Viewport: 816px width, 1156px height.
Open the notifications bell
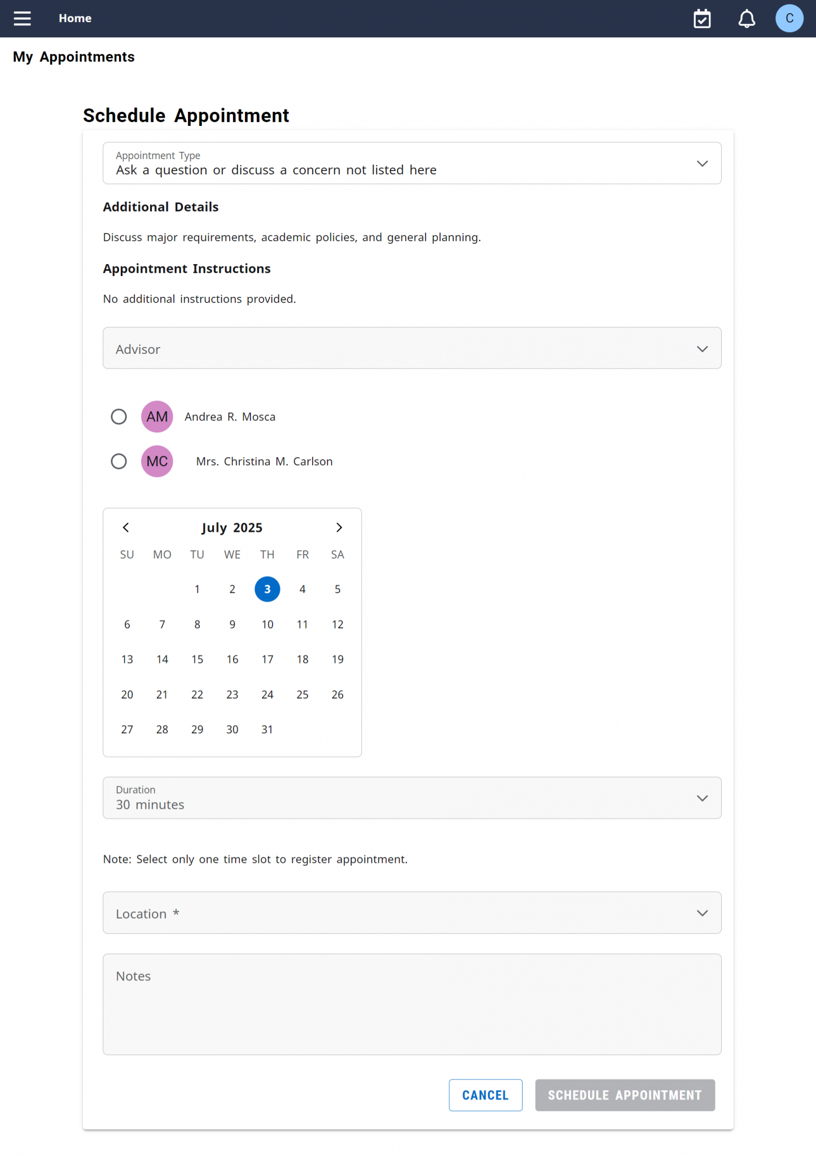746,18
